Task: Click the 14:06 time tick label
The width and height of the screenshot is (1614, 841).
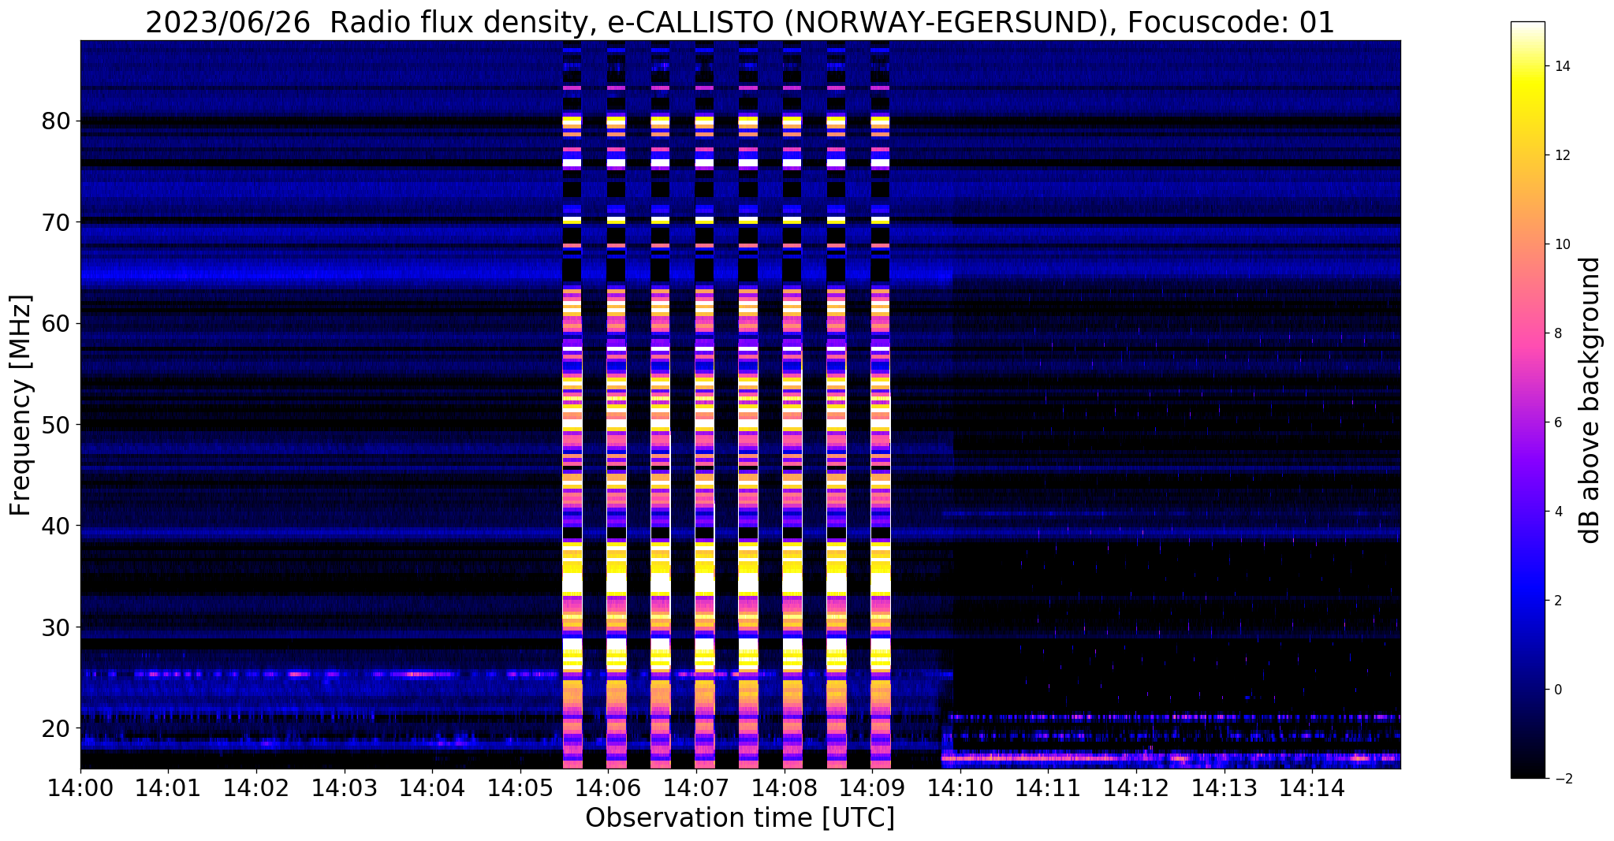Action: coord(608,787)
